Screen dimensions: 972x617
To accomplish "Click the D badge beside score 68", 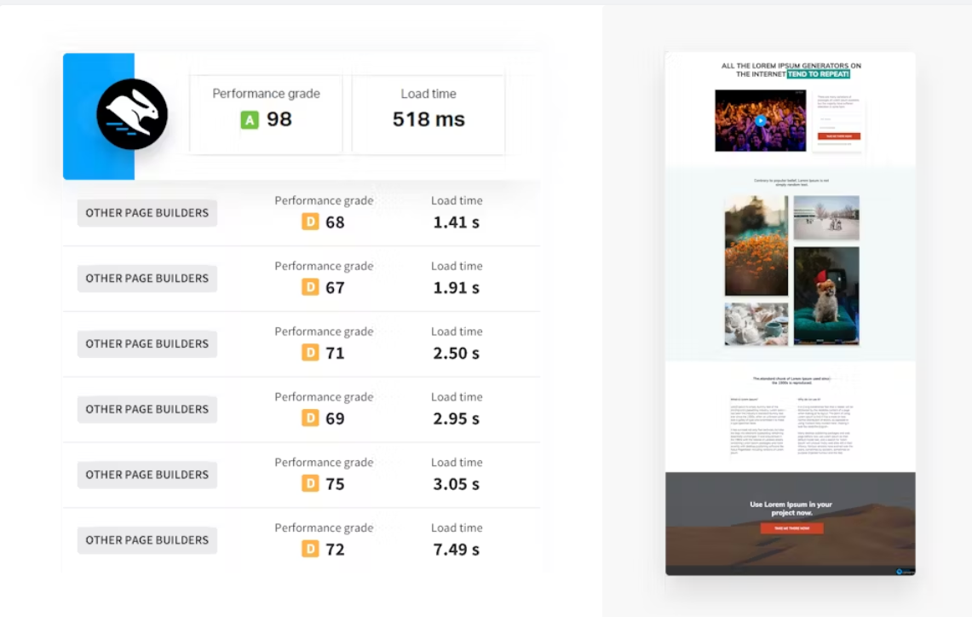I will coord(310,222).
